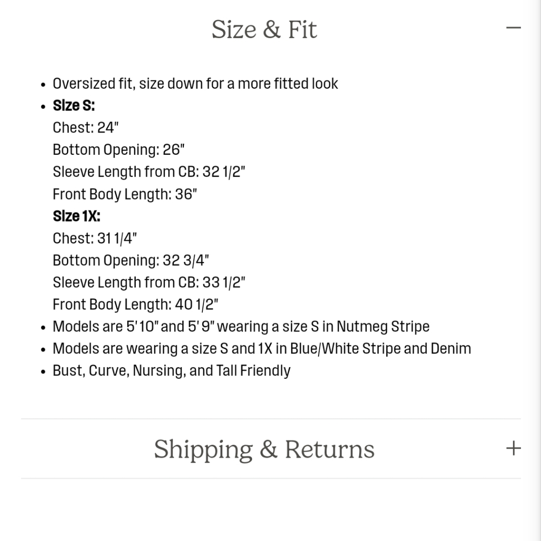Click the 'Front Body Length: 40 1/2"' line
Viewport: 541px width, 541px height.
(x=136, y=305)
